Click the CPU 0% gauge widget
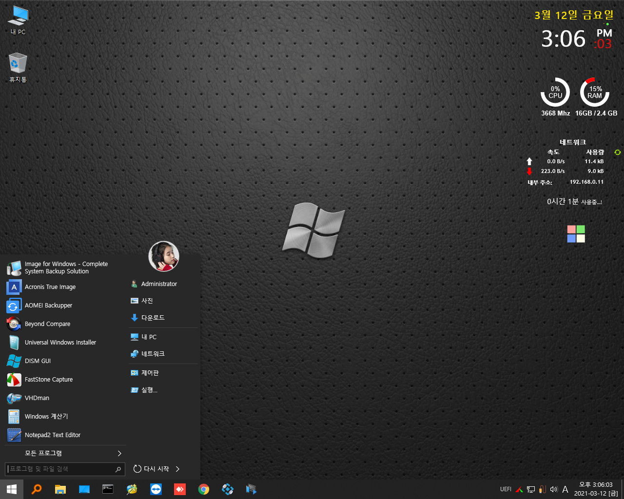 555,92
